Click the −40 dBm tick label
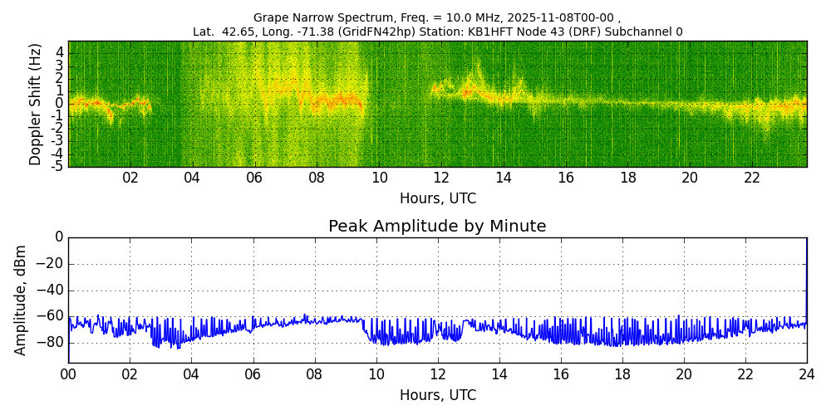 coord(50,290)
